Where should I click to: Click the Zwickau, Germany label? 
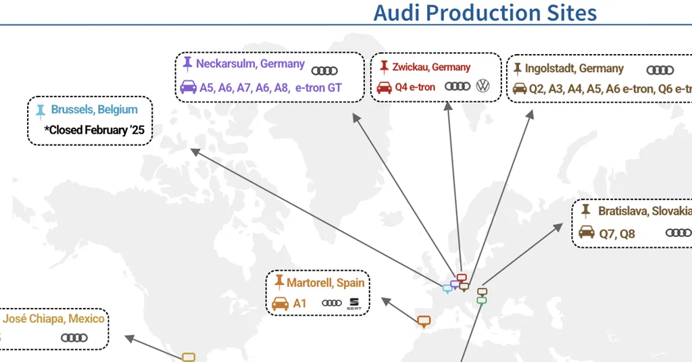pos(431,67)
